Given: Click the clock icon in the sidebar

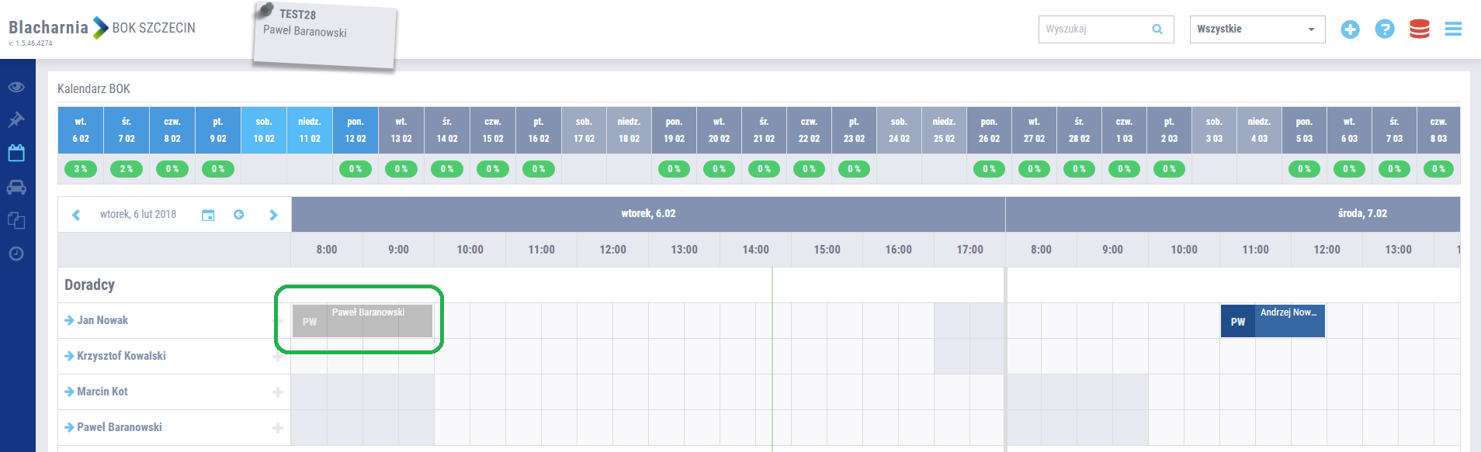Looking at the screenshot, I should [x=16, y=254].
